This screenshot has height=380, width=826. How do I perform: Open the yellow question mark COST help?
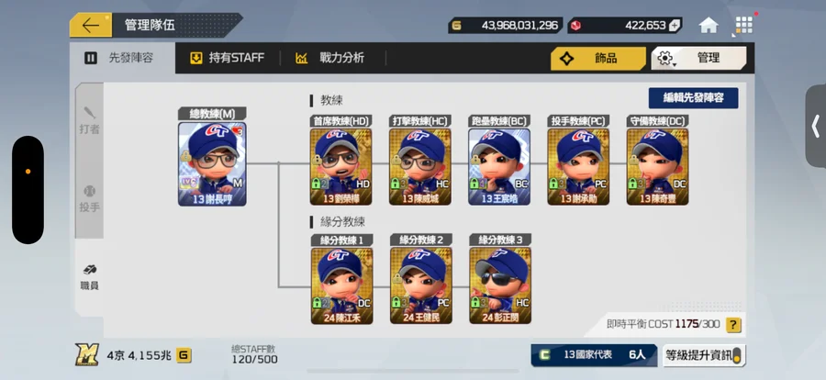click(733, 325)
